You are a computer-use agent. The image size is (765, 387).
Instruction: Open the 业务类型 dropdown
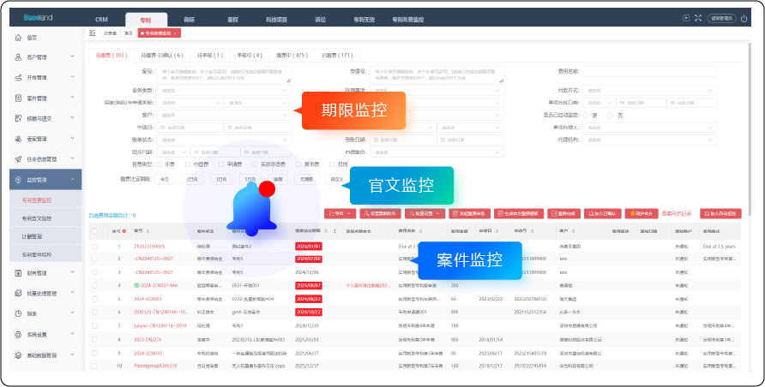point(224,91)
